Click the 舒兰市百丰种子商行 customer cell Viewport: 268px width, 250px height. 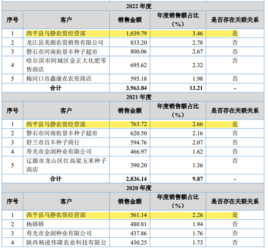(x=66, y=142)
